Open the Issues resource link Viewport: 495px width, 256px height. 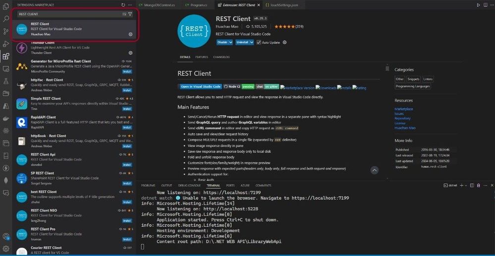coord(399,114)
